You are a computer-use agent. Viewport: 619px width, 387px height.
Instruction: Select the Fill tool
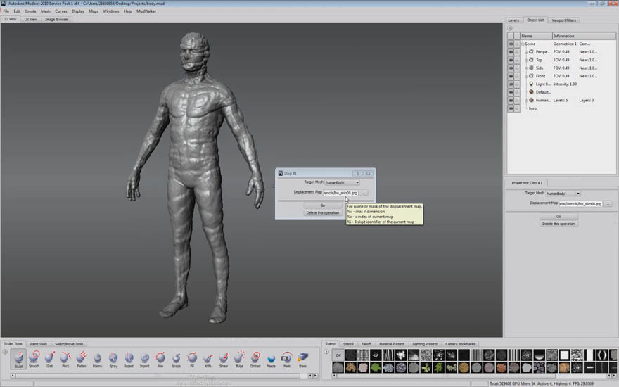point(192,359)
